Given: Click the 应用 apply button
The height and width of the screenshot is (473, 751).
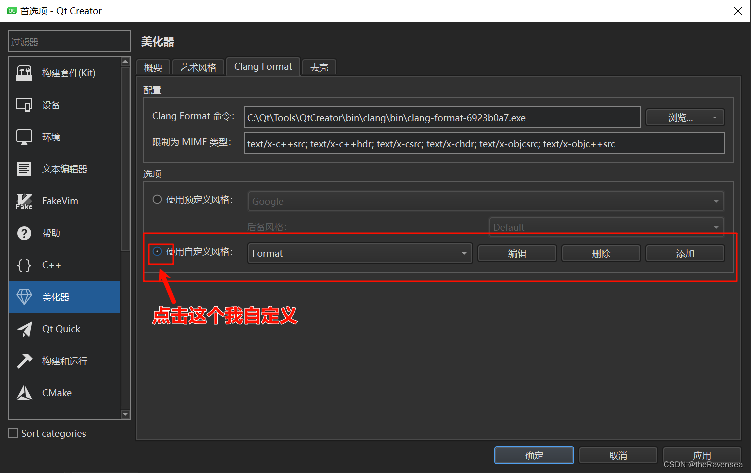Looking at the screenshot, I should coord(702,455).
